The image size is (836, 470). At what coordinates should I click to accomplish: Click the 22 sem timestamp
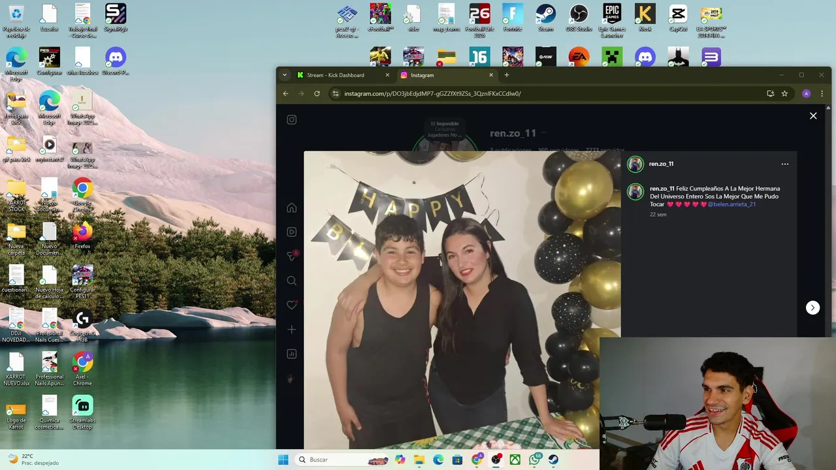[x=658, y=214]
